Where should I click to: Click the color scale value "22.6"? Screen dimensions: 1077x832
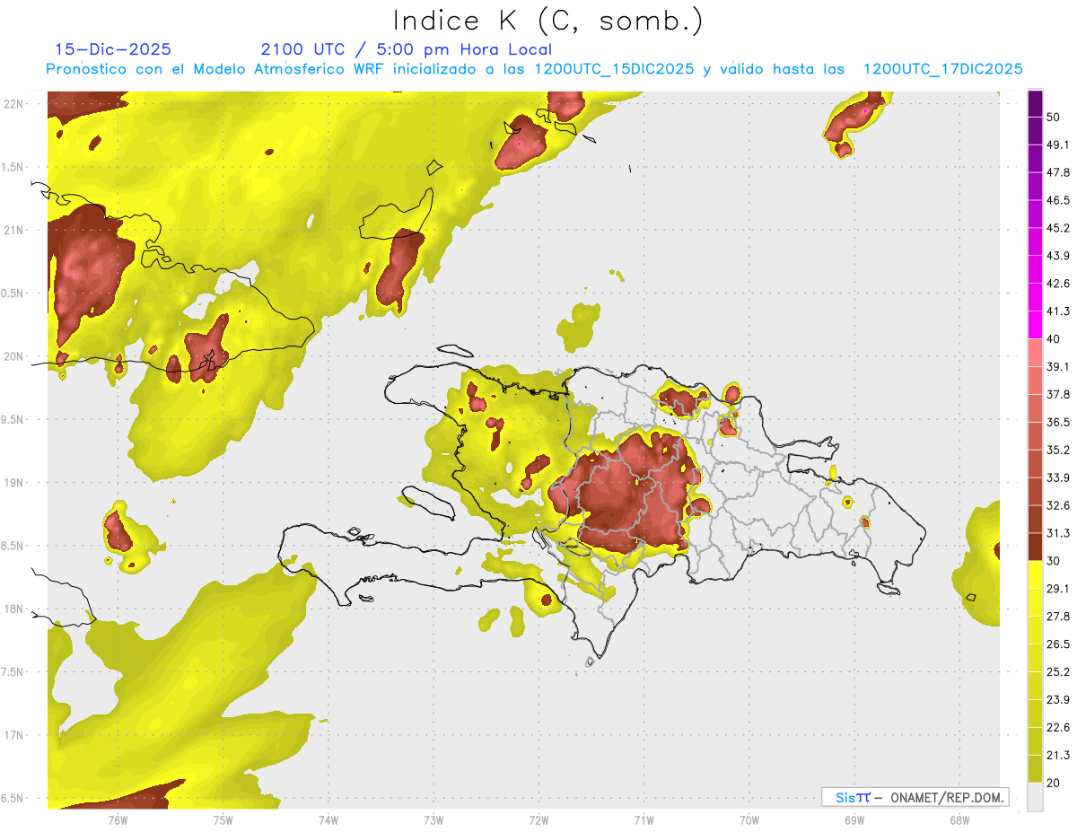[x=1058, y=728]
